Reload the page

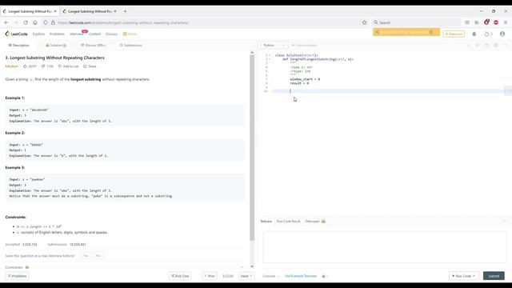click(x=26, y=22)
